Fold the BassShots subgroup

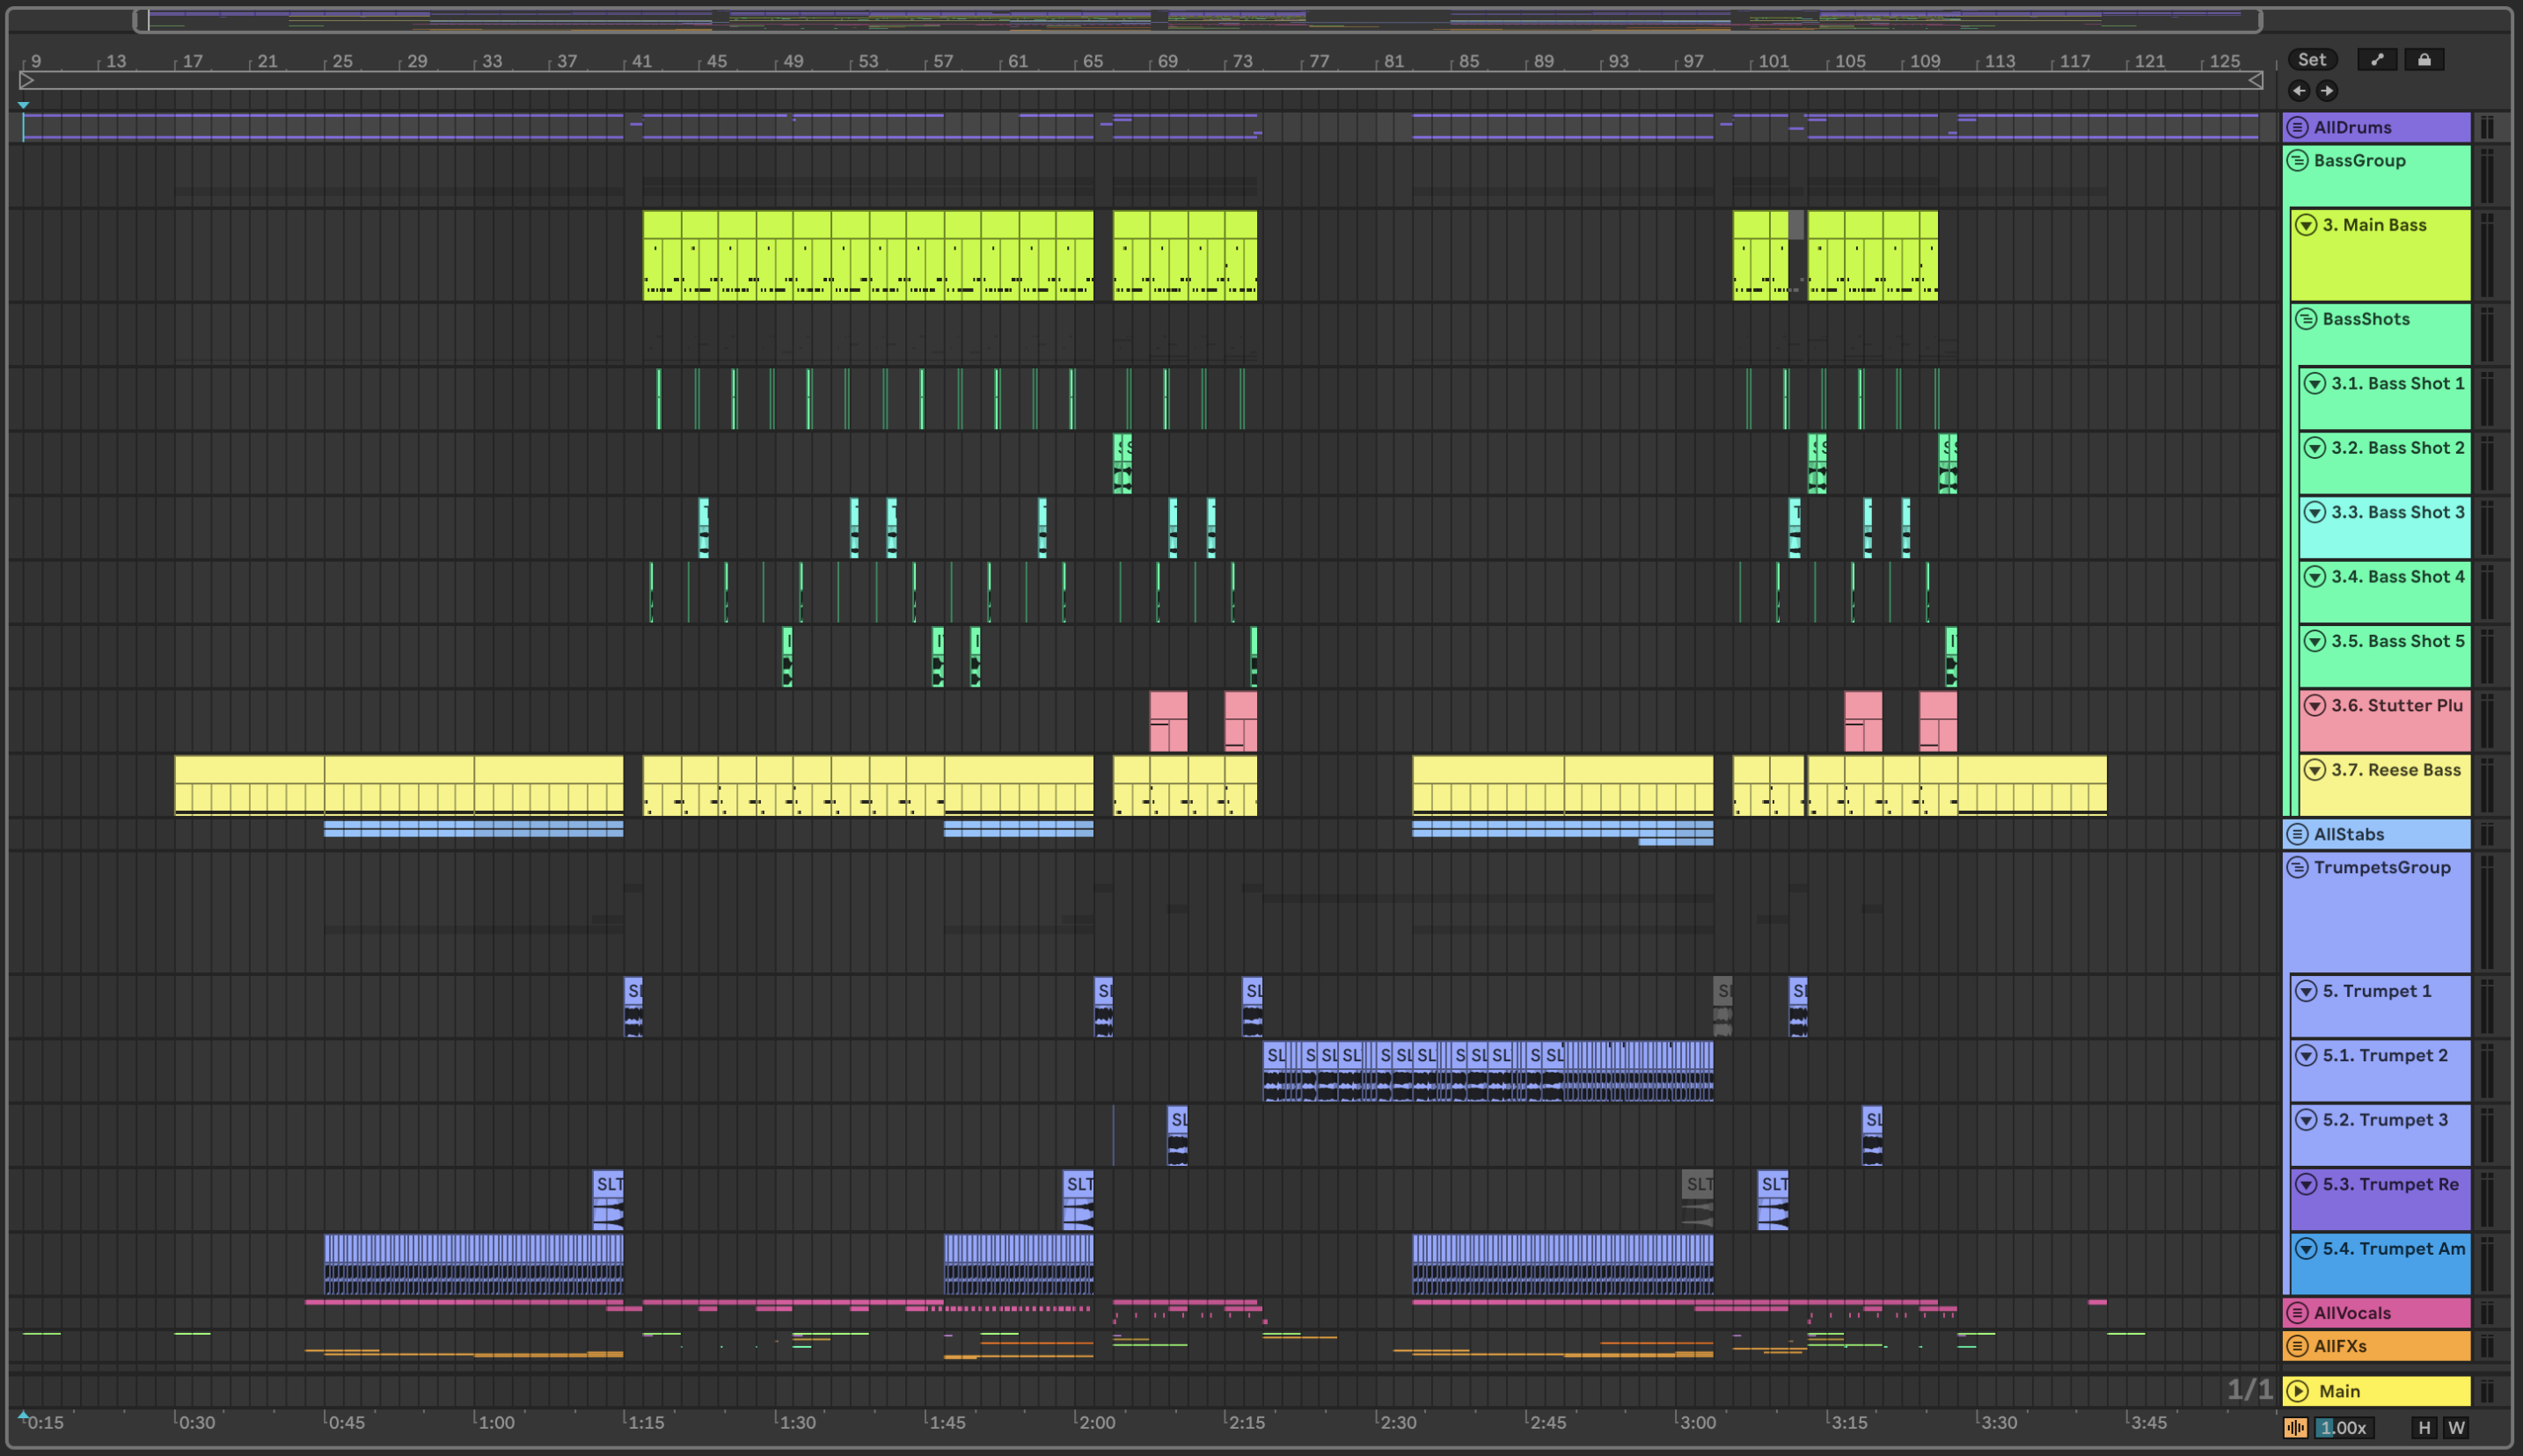tap(2307, 319)
